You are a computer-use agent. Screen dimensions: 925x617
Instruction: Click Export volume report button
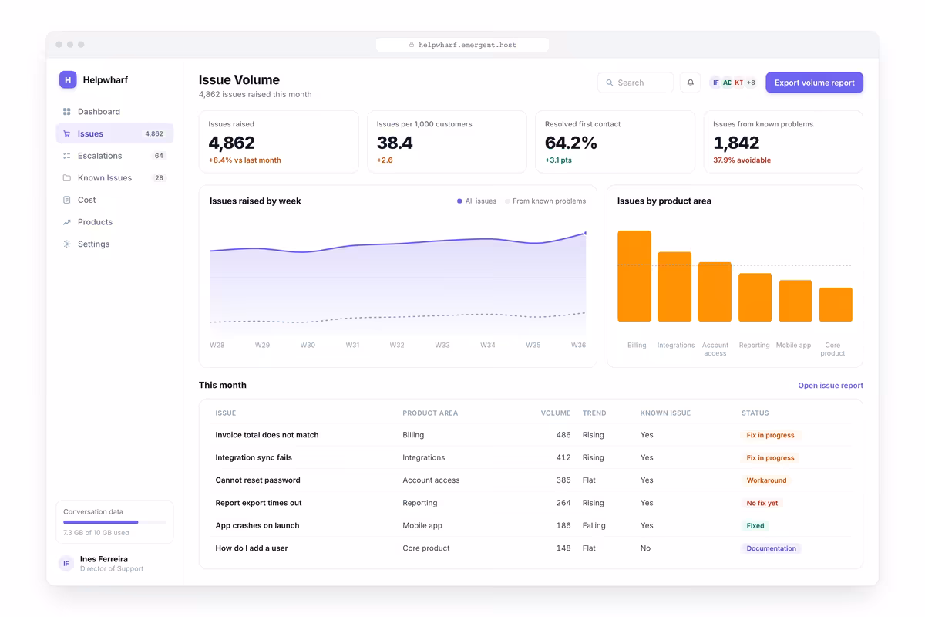[x=814, y=83]
